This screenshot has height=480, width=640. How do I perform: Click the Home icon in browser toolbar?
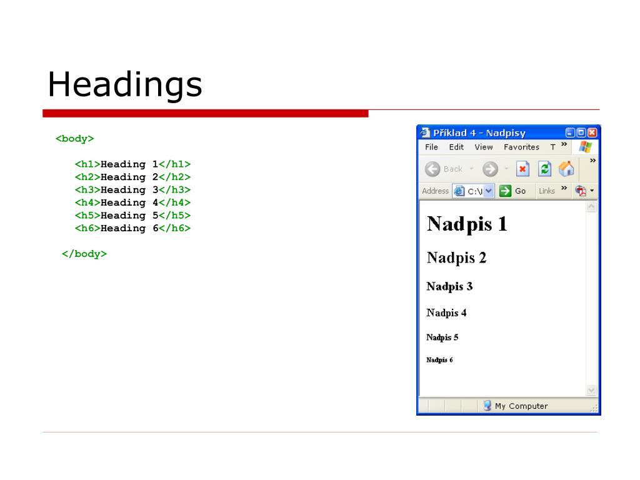click(x=566, y=169)
